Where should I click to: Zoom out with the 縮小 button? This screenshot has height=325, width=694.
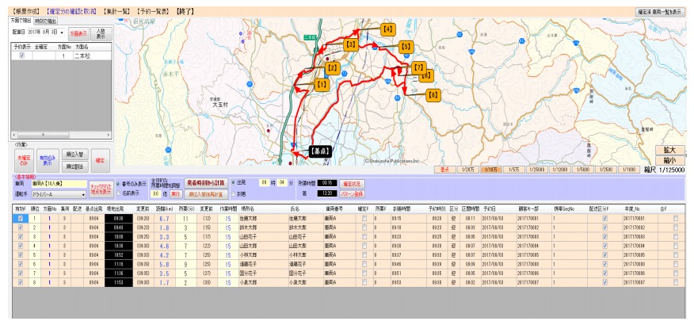(x=670, y=160)
